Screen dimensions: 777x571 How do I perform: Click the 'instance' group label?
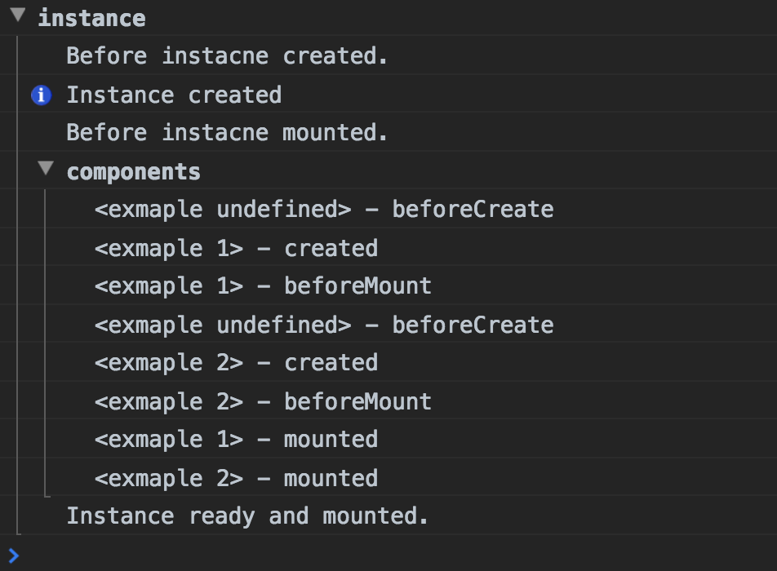coord(91,18)
